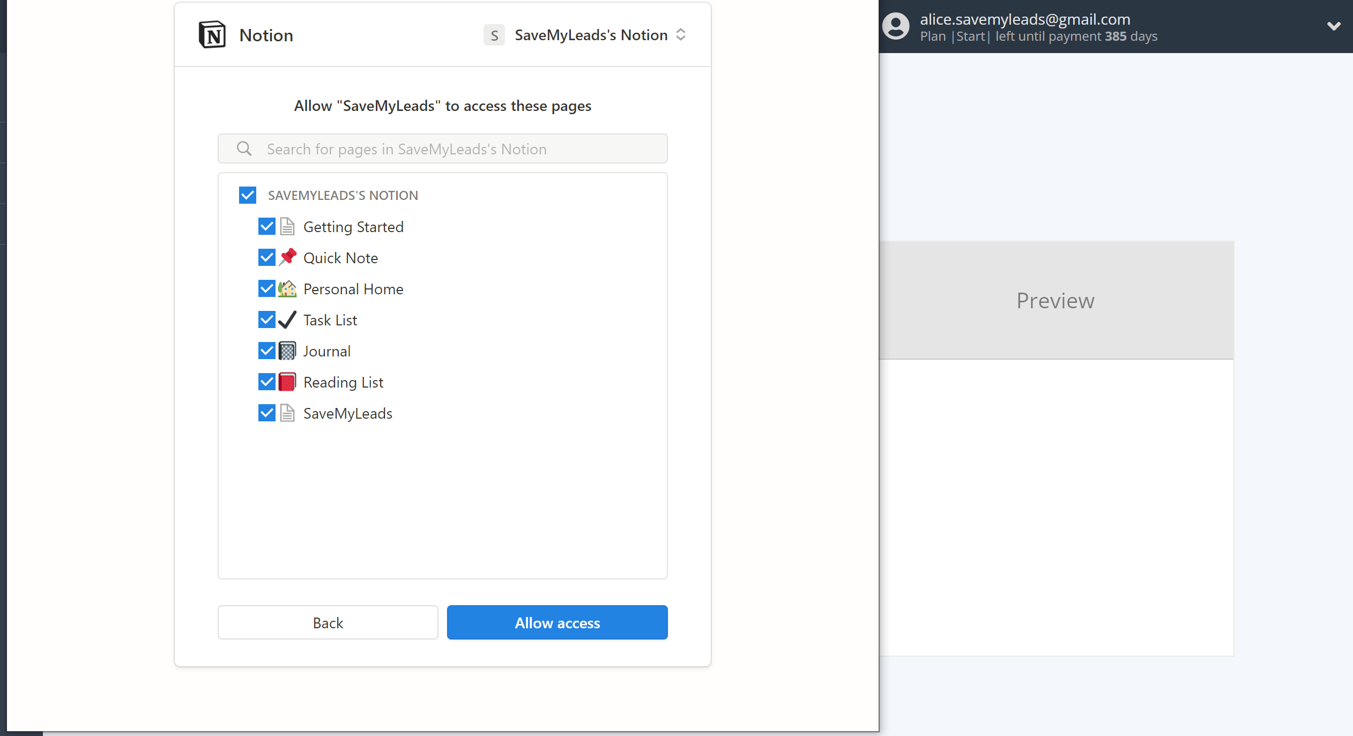Viewport: 1353px width, 736px height.
Task: Click the Notion title text
Action: pos(266,35)
